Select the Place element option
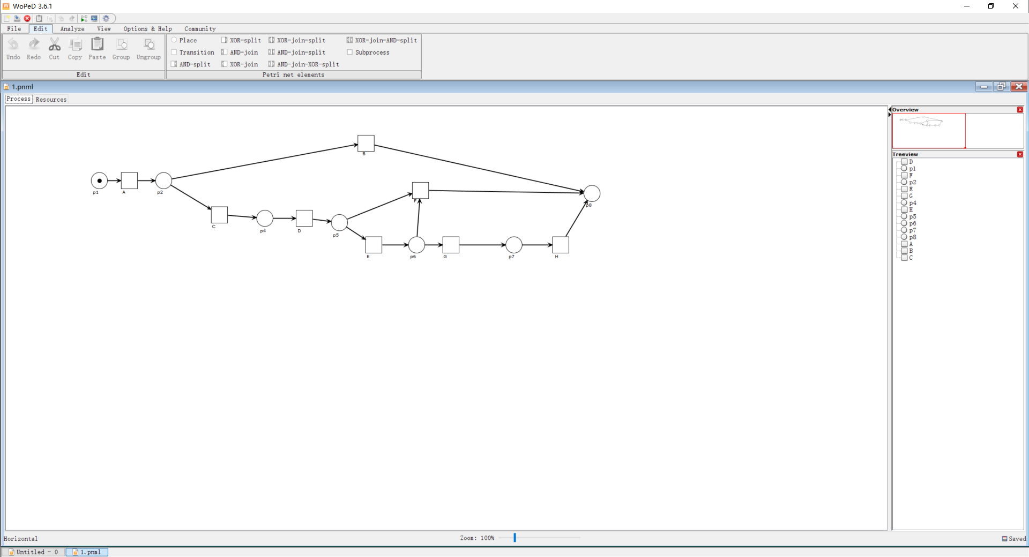The image size is (1029, 557). coord(184,40)
